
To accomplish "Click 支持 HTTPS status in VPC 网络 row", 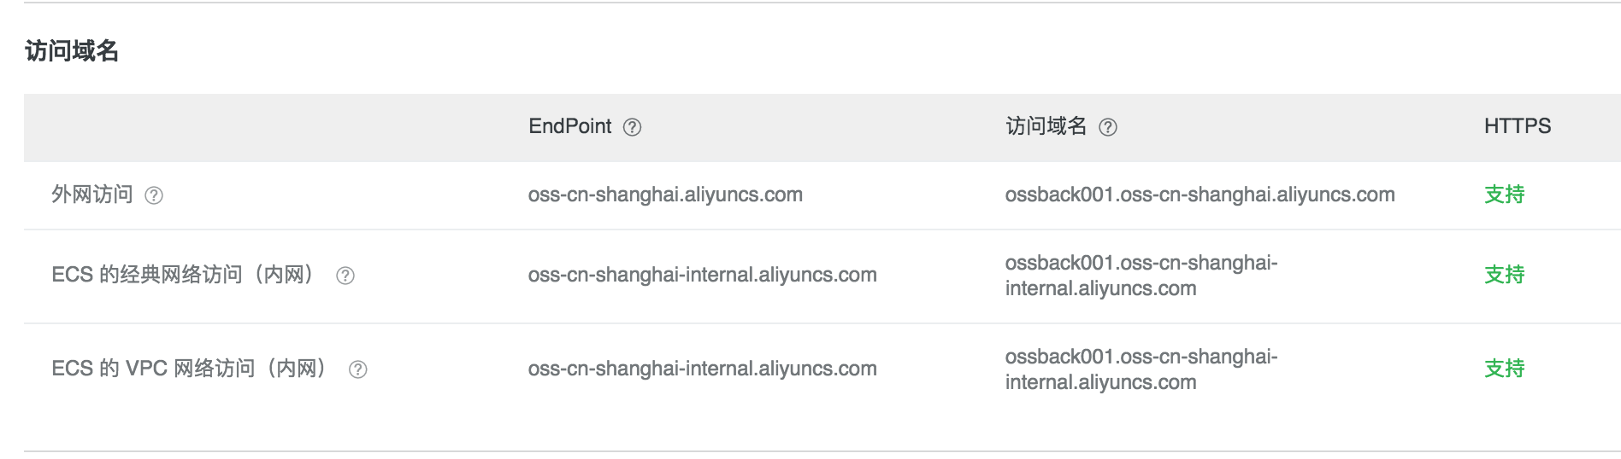I will [1504, 369].
